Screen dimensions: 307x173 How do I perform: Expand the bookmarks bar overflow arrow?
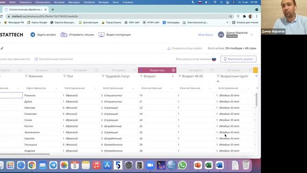pyautogui.click(x=227, y=23)
